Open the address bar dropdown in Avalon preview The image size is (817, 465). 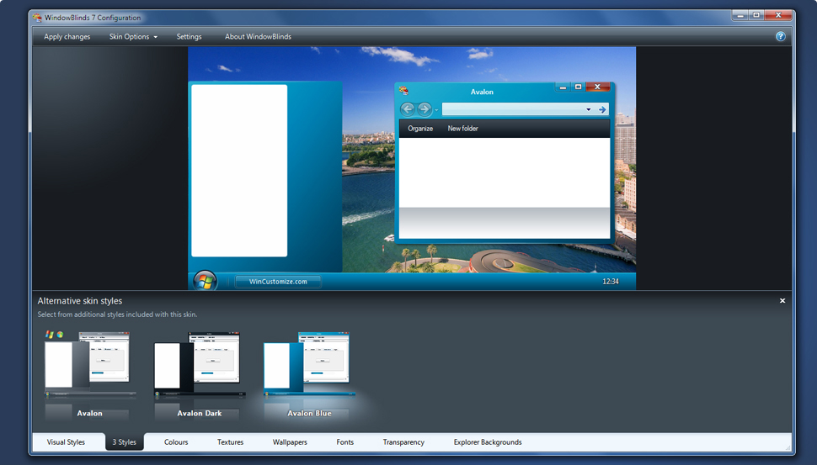[588, 110]
